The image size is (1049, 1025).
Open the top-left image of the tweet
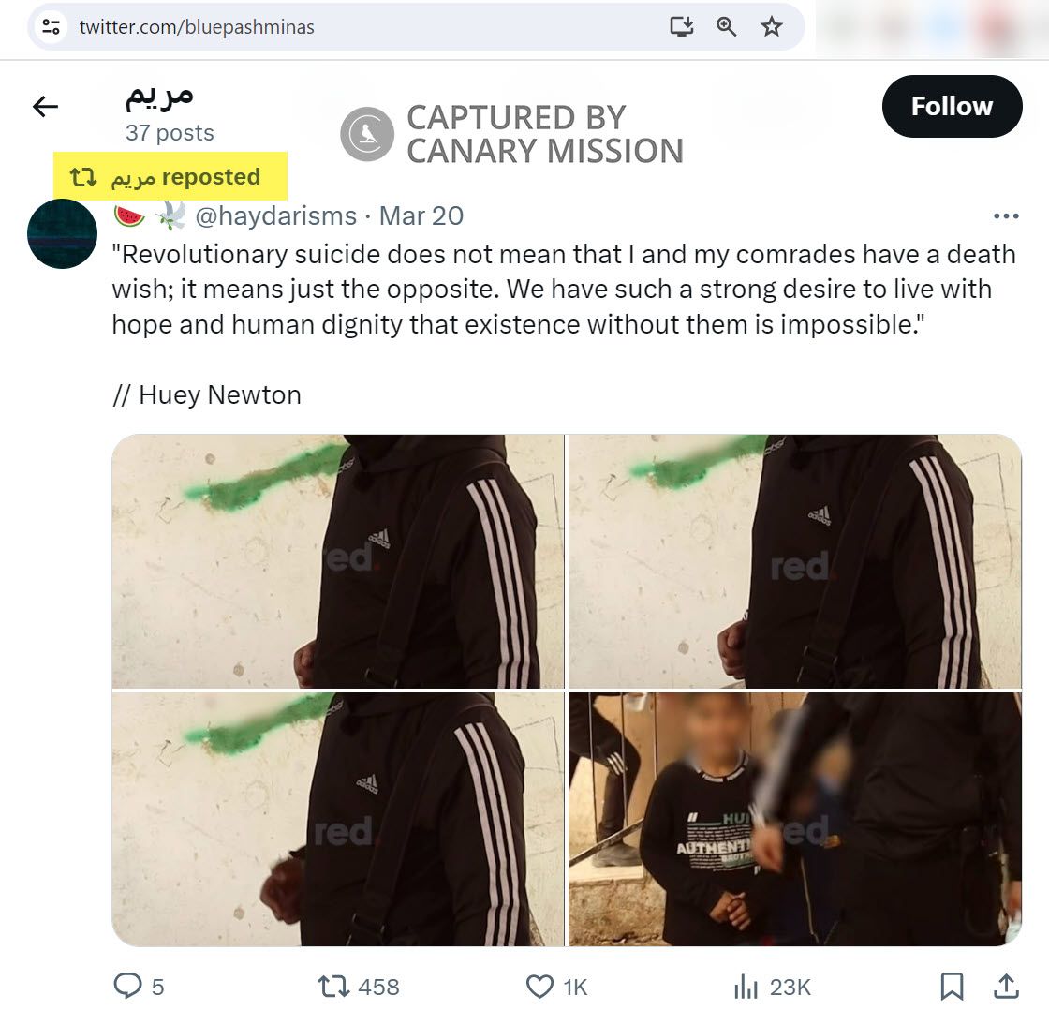coord(339,559)
